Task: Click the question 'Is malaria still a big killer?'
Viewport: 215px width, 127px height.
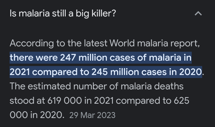Action: tap(63, 14)
